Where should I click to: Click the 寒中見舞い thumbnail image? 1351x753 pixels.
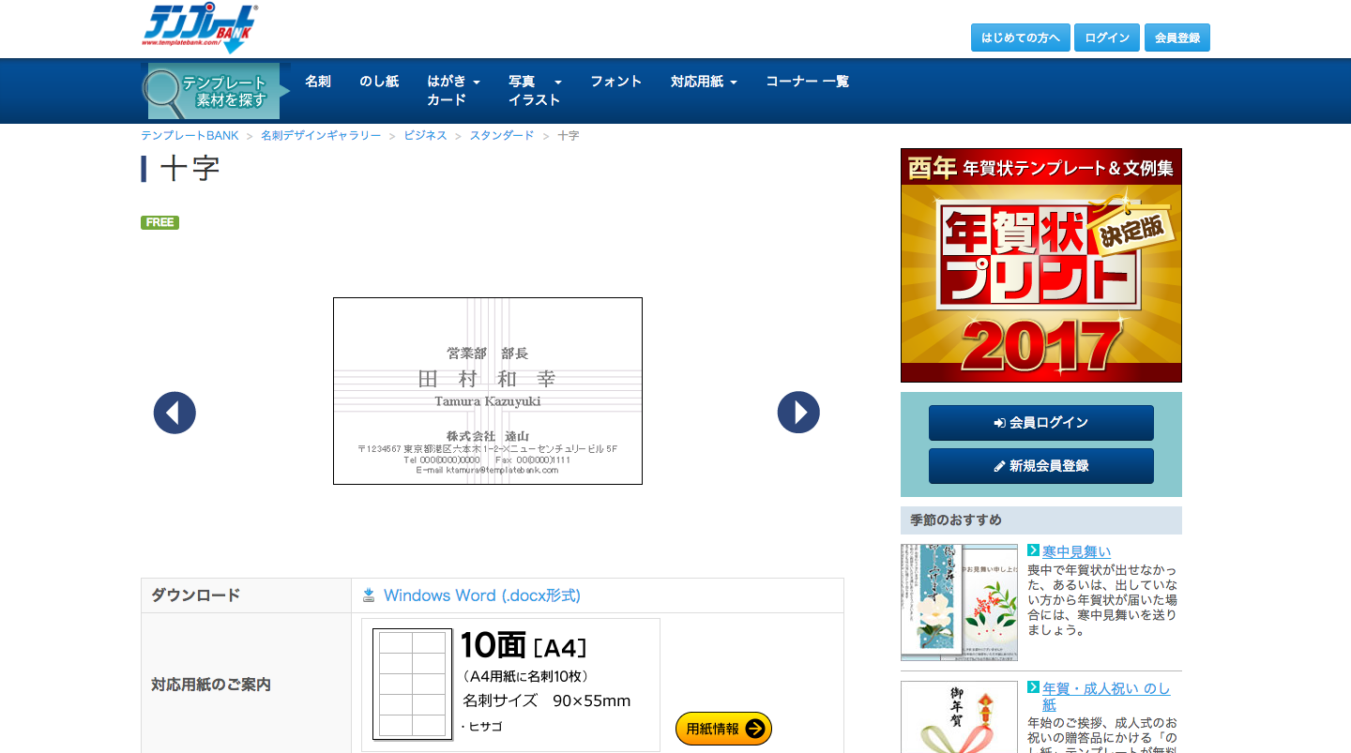click(959, 602)
